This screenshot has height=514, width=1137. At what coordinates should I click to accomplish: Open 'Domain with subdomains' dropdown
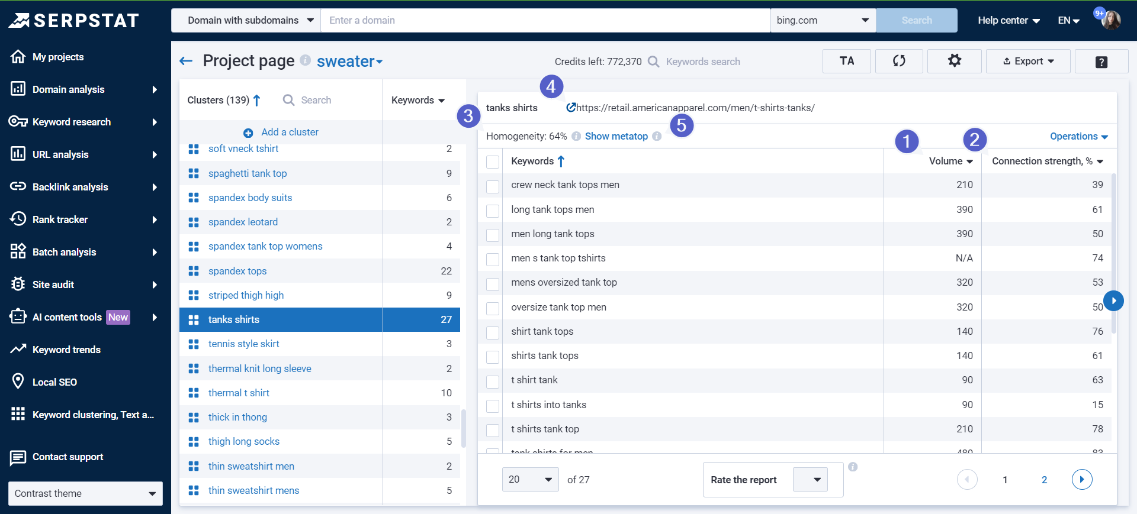(246, 20)
